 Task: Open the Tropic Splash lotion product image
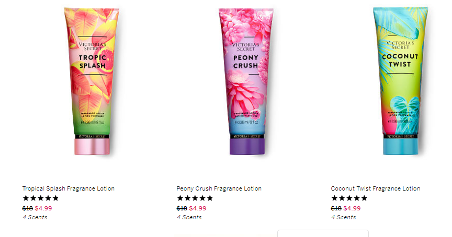pos(92,81)
